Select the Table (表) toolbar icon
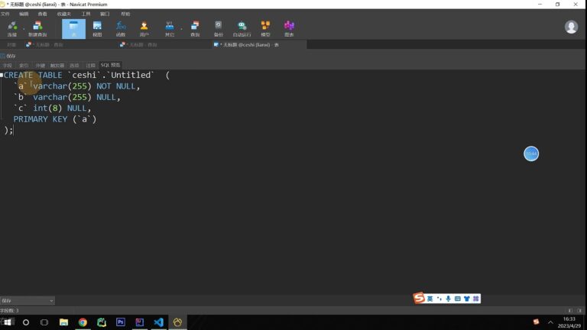587x330 pixels. [x=73, y=29]
